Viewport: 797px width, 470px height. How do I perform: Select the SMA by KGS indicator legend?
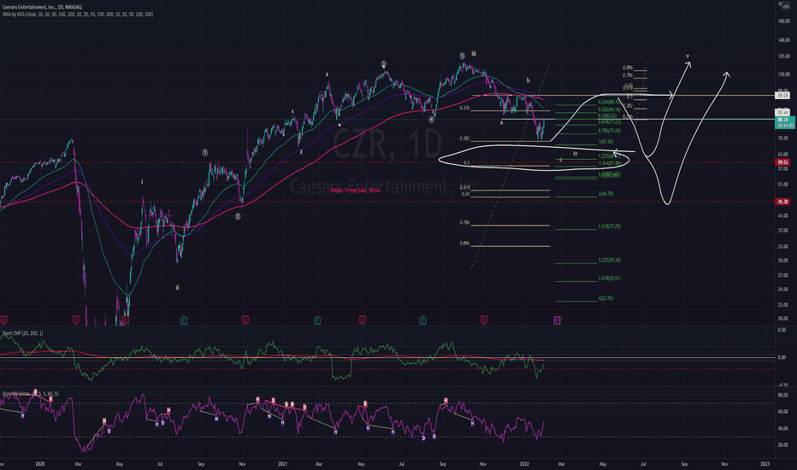[x=77, y=15]
